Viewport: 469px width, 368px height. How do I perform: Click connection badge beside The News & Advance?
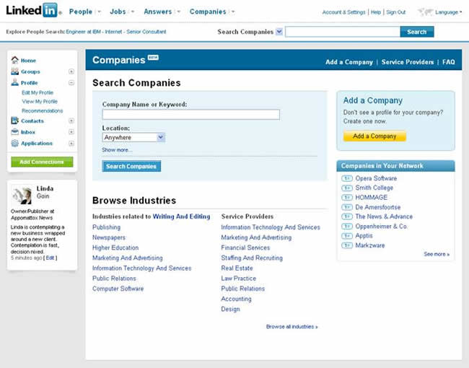click(x=347, y=216)
